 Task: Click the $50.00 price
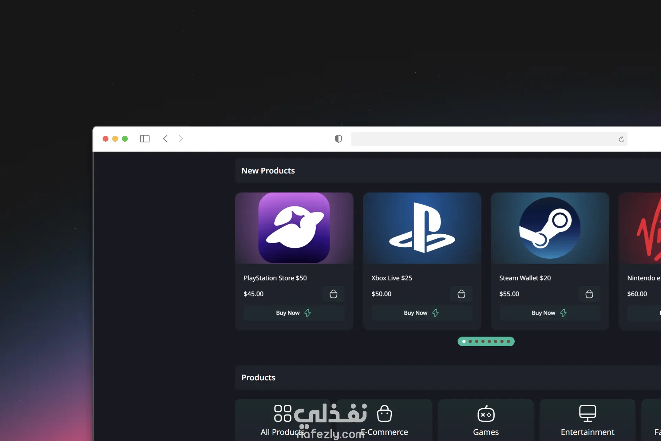pyautogui.click(x=381, y=294)
